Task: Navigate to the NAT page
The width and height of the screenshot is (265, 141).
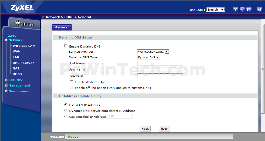Action: click(16, 68)
